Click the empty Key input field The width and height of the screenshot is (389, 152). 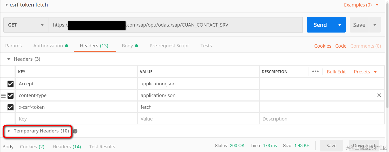click(77, 119)
